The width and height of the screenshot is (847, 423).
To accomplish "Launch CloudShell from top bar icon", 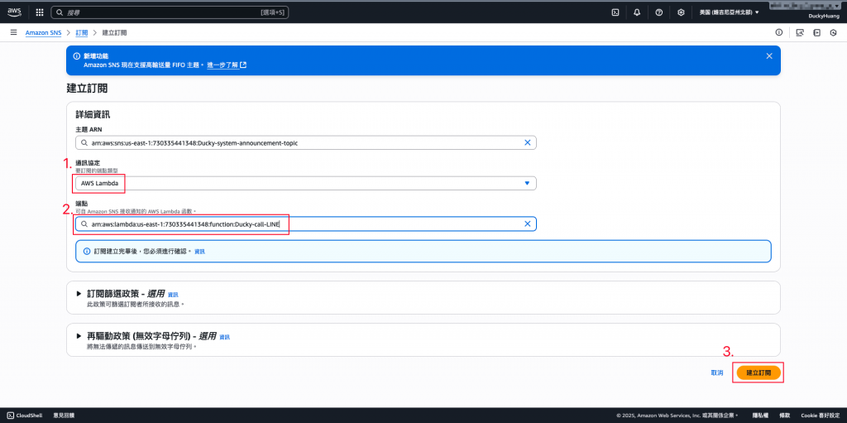I will coord(615,12).
